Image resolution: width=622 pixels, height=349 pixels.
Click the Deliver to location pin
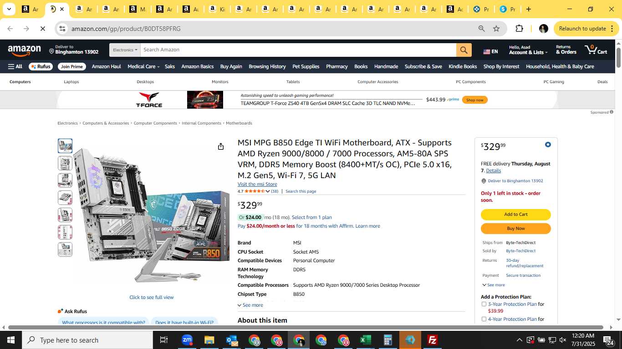pos(51,52)
